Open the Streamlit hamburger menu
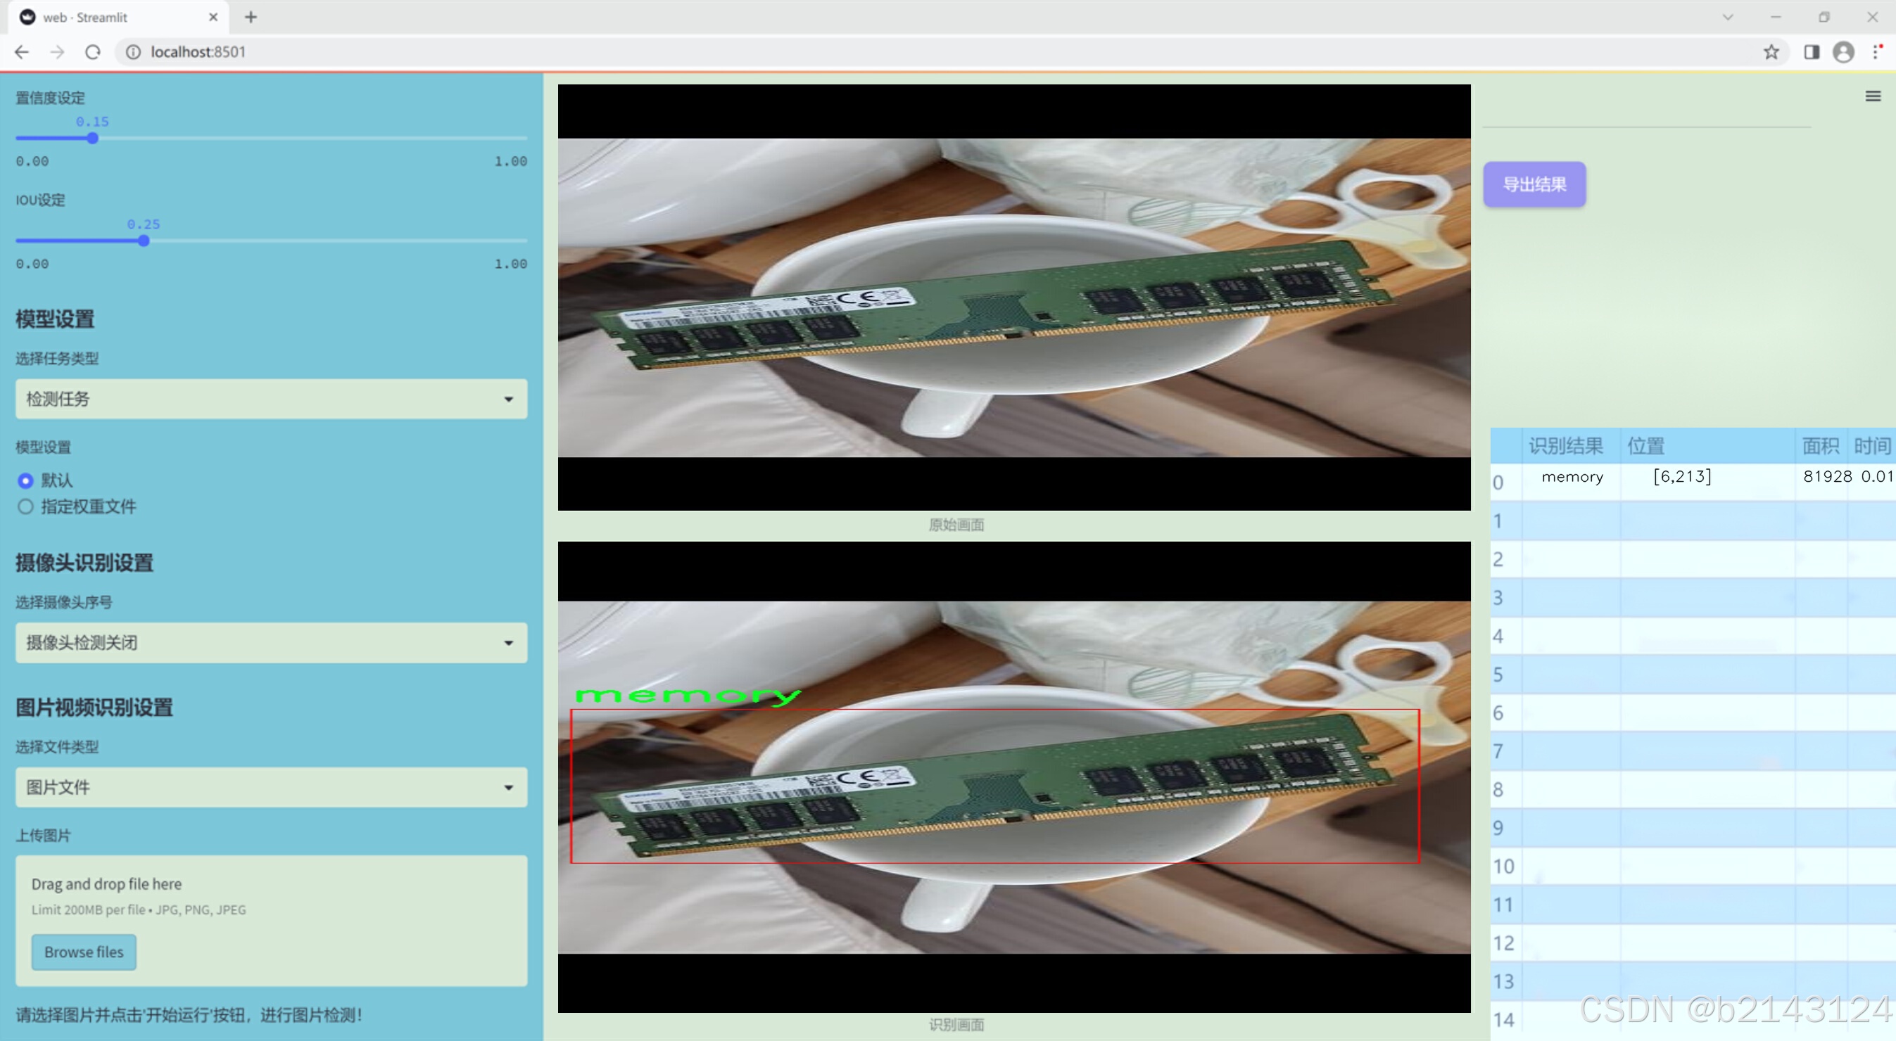 (1873, 96)
